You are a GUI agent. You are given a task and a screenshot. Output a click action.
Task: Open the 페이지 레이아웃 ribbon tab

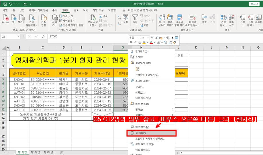coord(38,10)
